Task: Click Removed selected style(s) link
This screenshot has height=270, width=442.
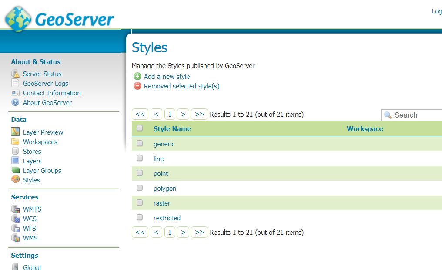Action: 181,86
